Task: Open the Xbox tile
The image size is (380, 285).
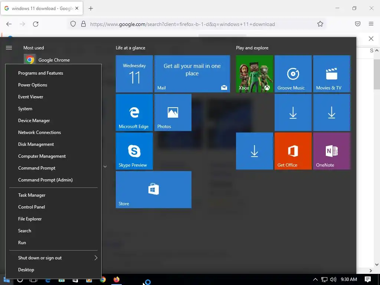Action: pos(255,74)
